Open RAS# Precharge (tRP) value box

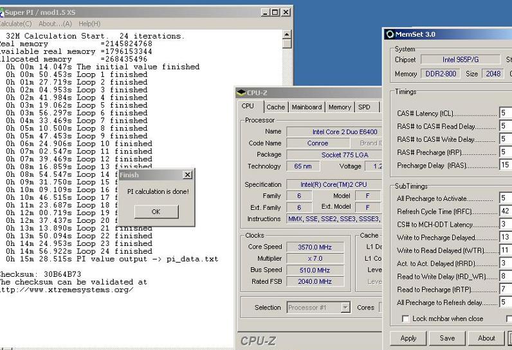(x=506, y=152)
